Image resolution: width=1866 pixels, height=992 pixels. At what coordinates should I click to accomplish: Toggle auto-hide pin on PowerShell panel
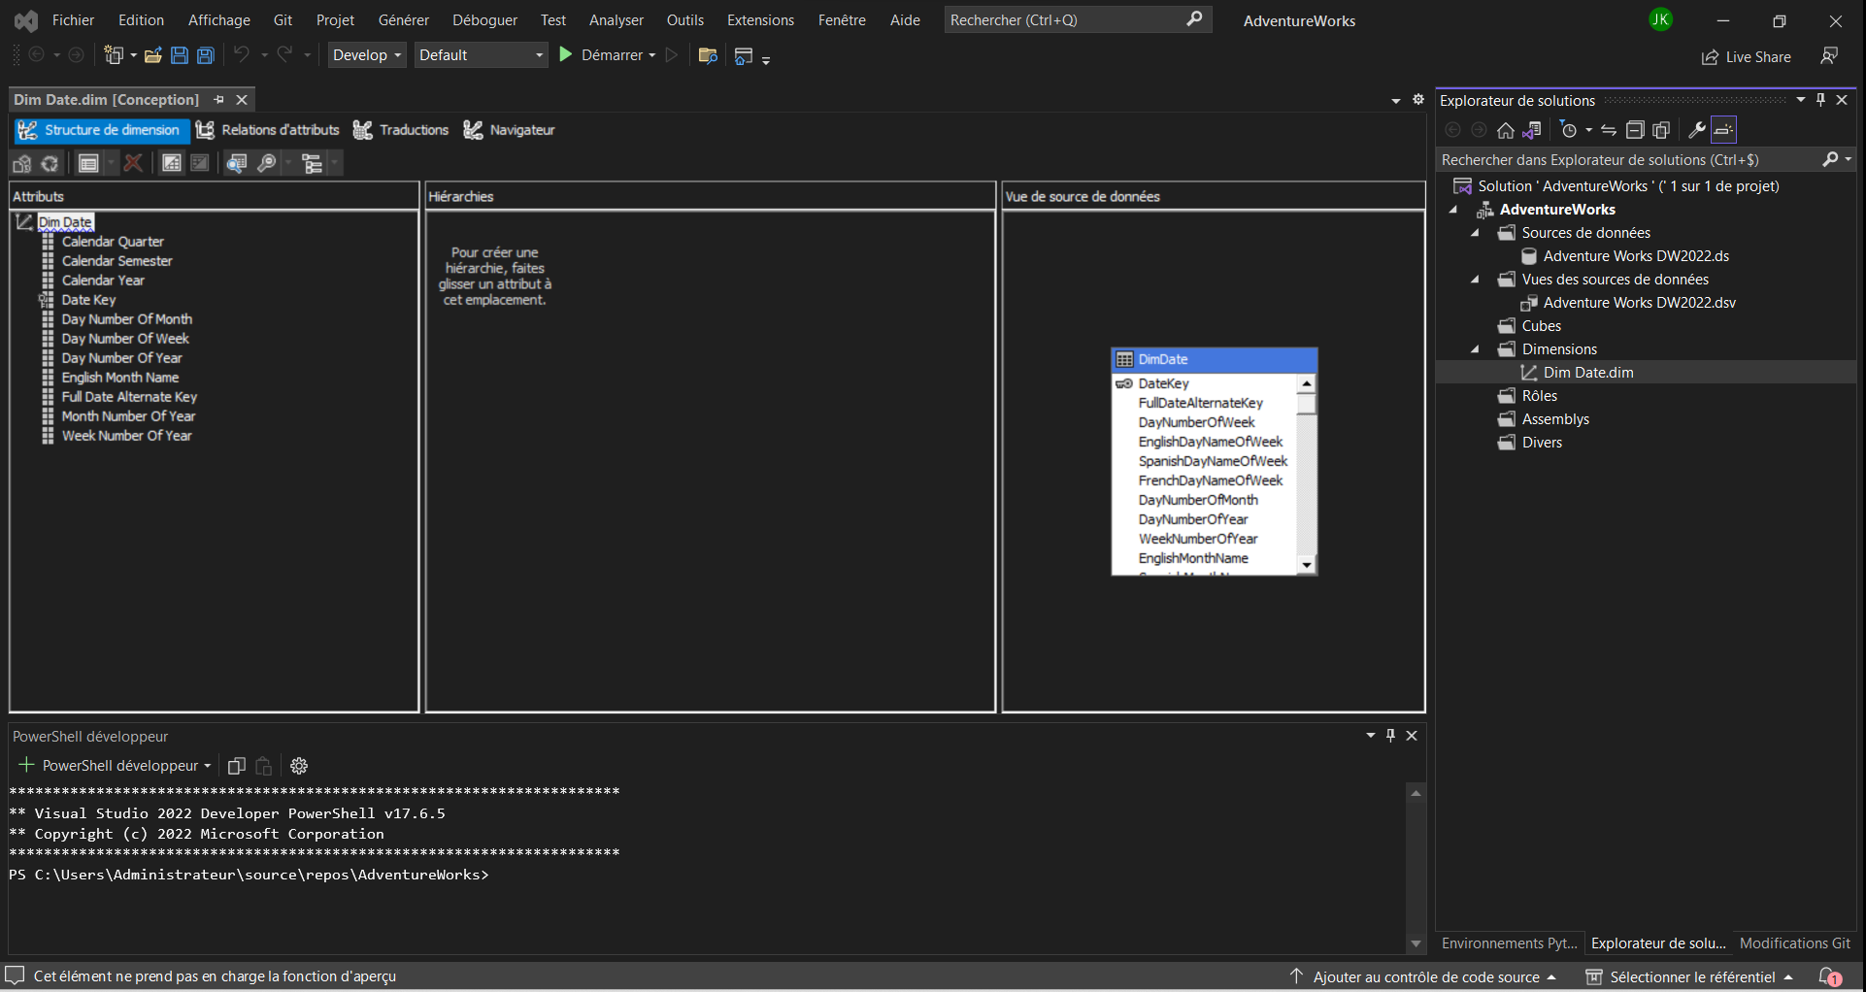1390,736
